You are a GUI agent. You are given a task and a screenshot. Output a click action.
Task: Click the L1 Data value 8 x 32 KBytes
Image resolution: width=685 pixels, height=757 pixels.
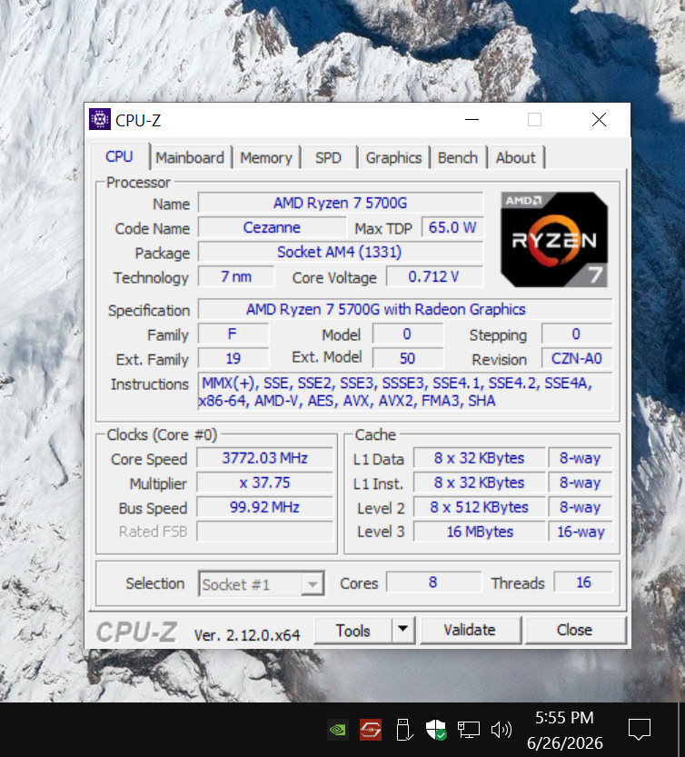[x=480, y=458]
